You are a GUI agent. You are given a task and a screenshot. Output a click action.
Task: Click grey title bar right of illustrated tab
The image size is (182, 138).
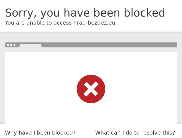click(110, 45)
